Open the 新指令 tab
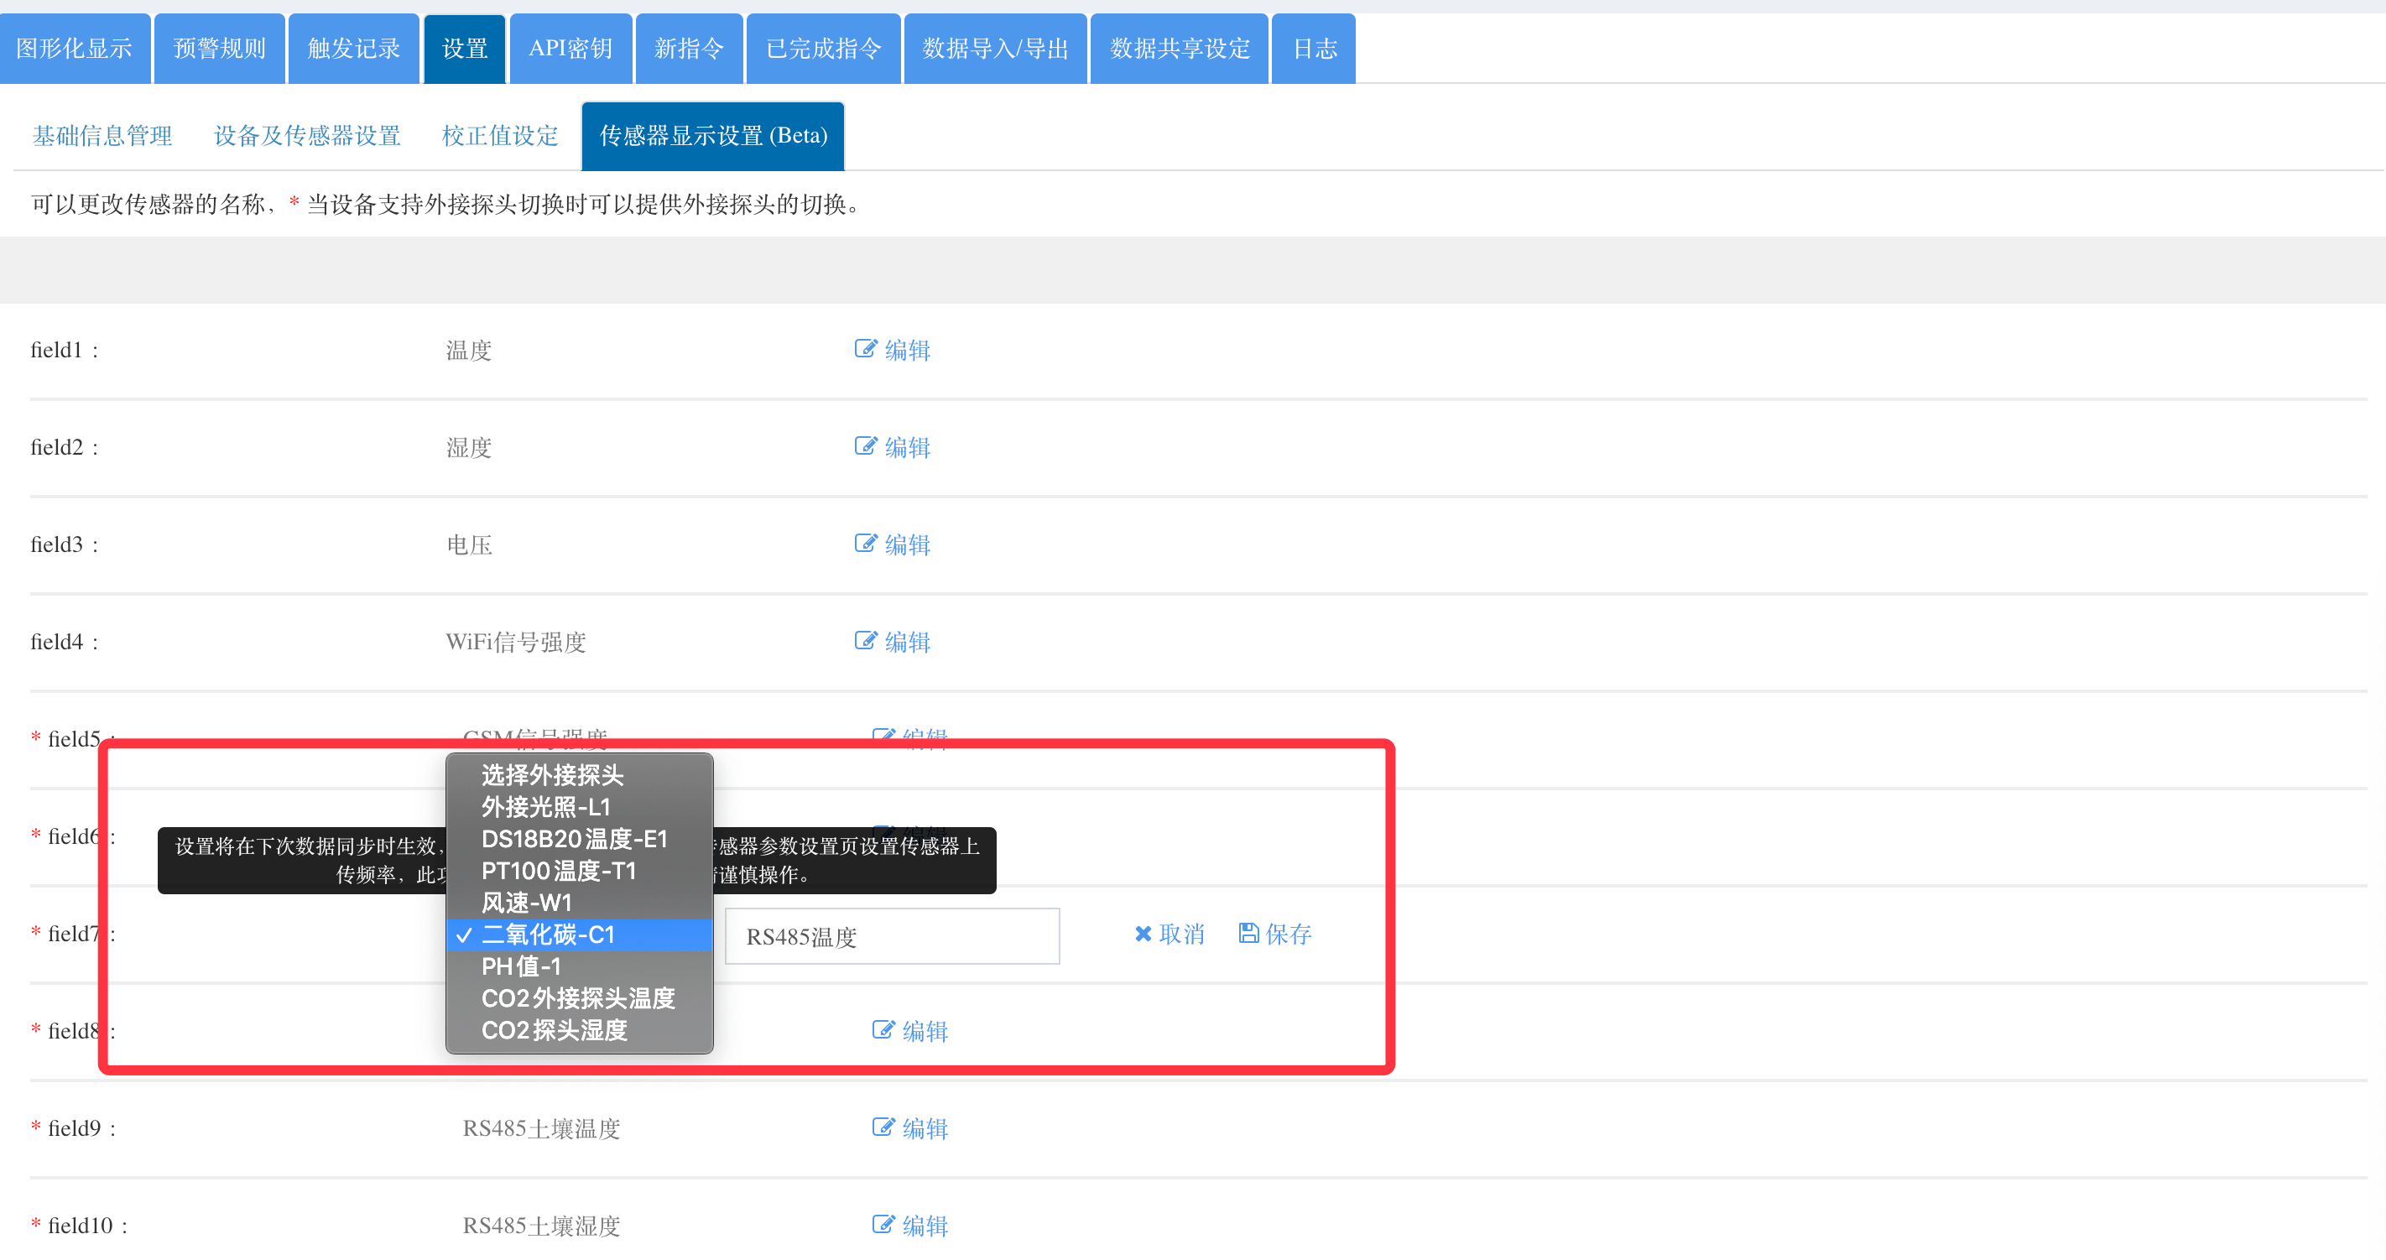The height and width of the screenshot is (1260, 2386). [689, 48]
